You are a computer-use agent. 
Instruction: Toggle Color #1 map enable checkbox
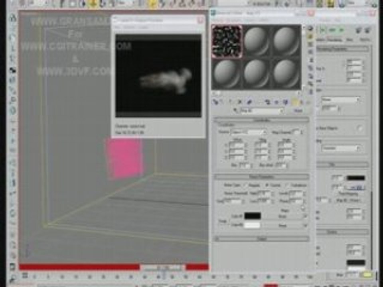[x=304, y=216]
